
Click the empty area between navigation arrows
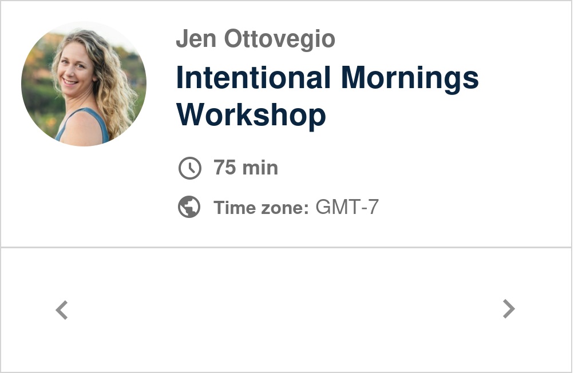point(285,309)
